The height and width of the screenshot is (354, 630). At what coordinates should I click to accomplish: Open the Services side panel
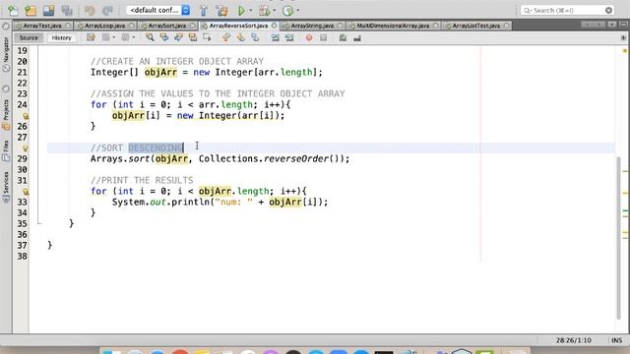6,187
